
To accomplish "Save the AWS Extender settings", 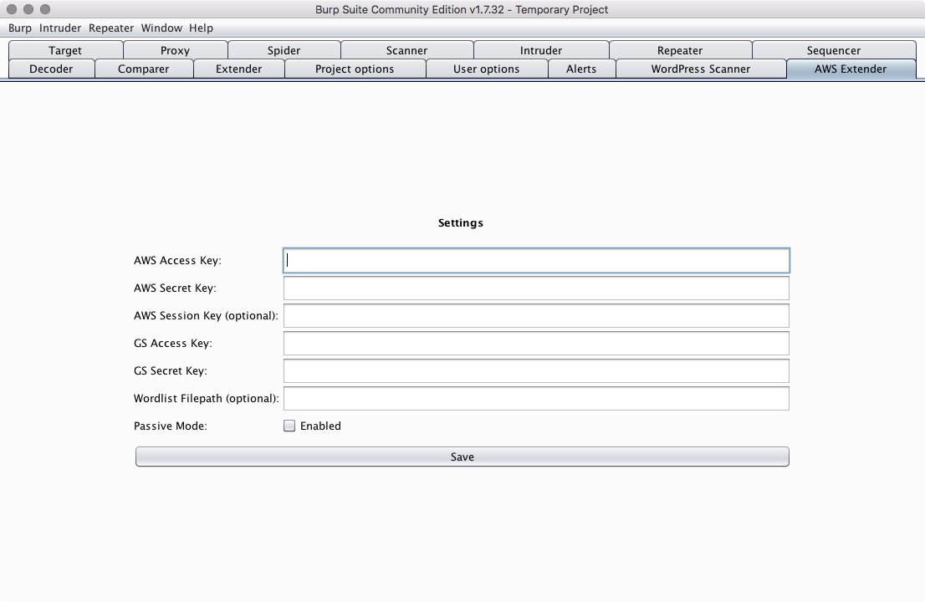I will (x=462, y=457).
